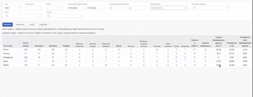Open the 54 Подбор link for WWW

[x=66, y=65]
